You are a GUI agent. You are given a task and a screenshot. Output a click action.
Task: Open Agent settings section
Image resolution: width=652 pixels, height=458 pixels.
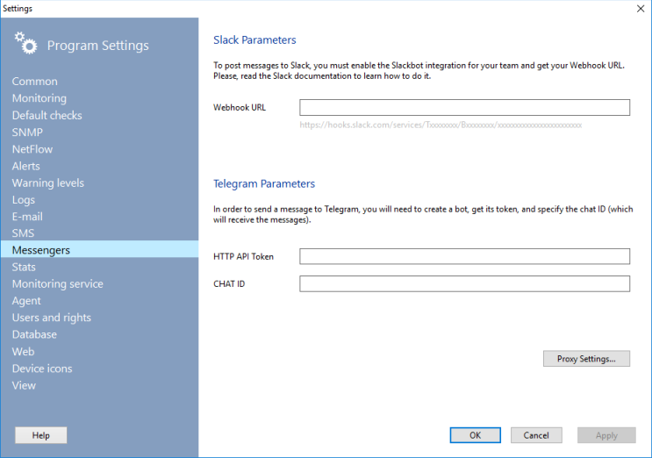26,300
